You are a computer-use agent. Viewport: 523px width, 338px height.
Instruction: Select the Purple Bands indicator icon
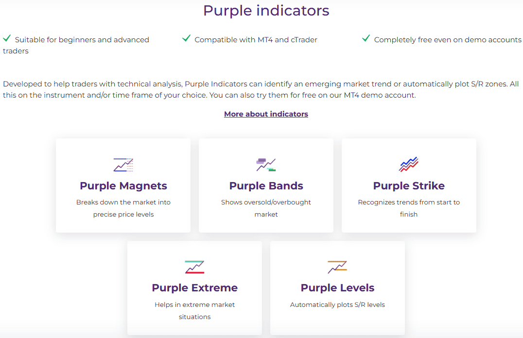point(266,164)
